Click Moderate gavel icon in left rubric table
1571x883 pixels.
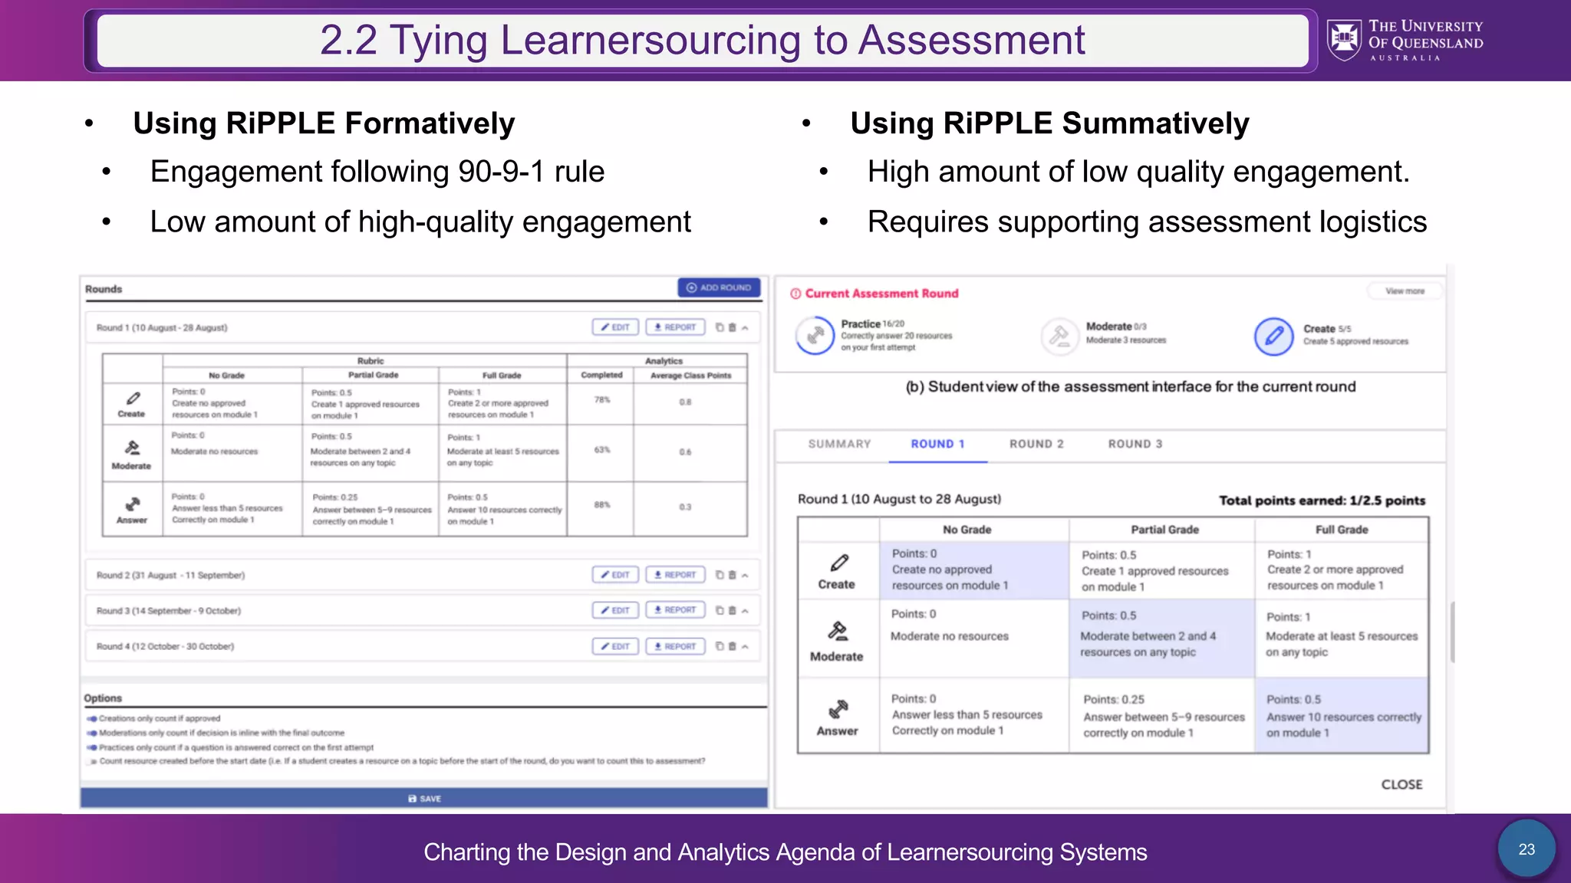tap(132, 448)
